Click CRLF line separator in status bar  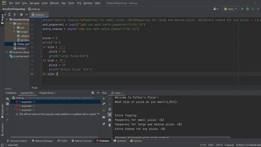(x=211, y=145)
